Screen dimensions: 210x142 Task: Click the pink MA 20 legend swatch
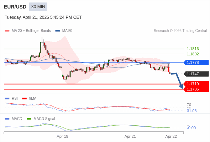point(7,31)
